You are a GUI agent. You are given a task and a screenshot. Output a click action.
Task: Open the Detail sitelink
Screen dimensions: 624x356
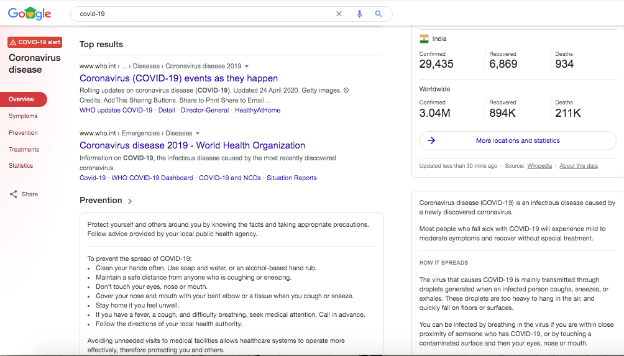tap(167, 110)
